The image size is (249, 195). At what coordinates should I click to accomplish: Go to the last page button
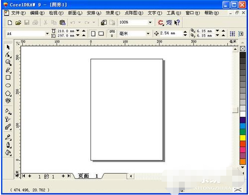pos(69,176)
